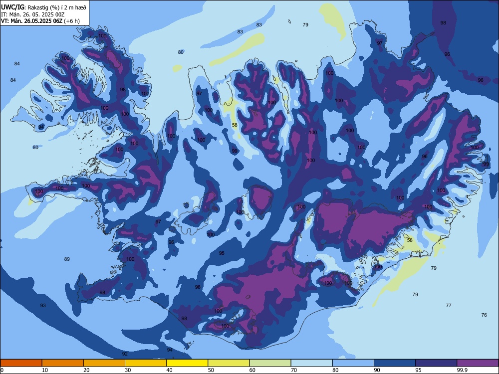499x374 pixels.
Task: Pick the 40–50 bright yellow legend swatch
Action: click(187, 363)
